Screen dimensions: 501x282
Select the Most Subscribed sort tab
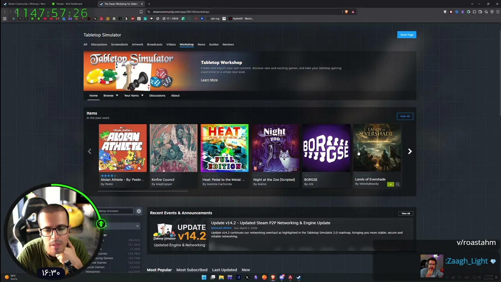pyautogui.click(x=192, y=270)
